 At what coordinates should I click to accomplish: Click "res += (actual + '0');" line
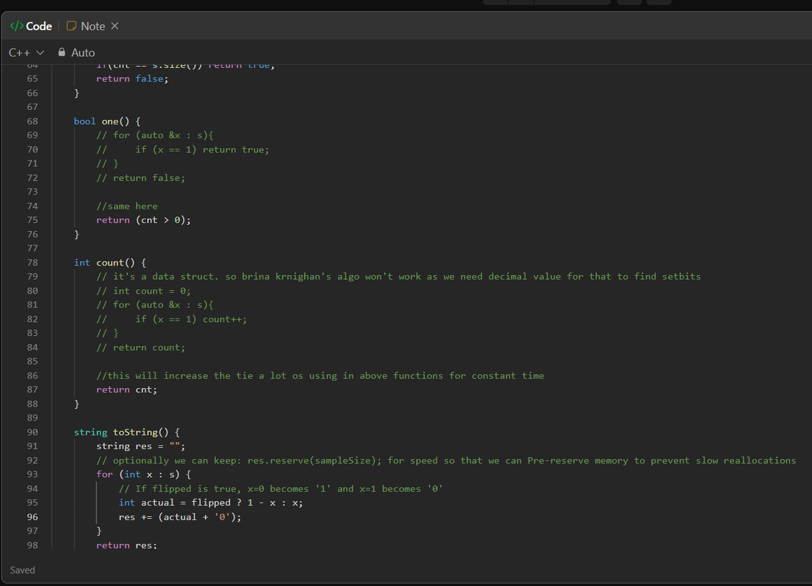[180, 517]
